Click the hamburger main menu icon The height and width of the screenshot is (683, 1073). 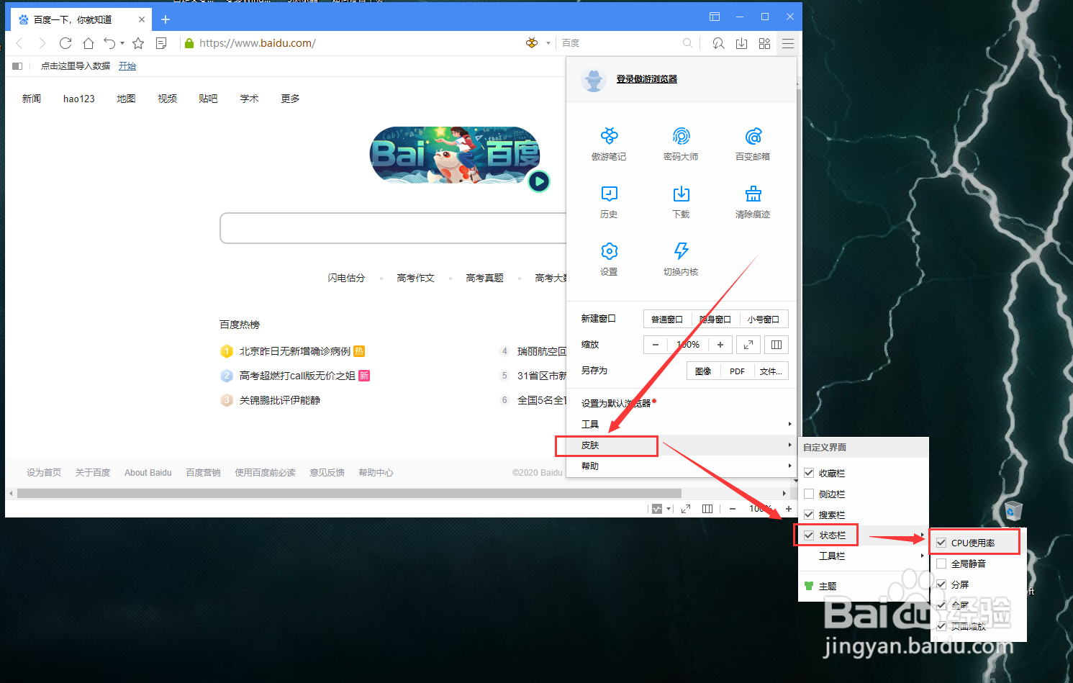pyautogui.click(x=788, y=43)
